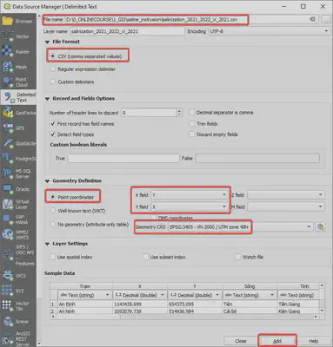333x347 pixels.
Task: Collapse the Layer Settings section
Action: (48, 244)
